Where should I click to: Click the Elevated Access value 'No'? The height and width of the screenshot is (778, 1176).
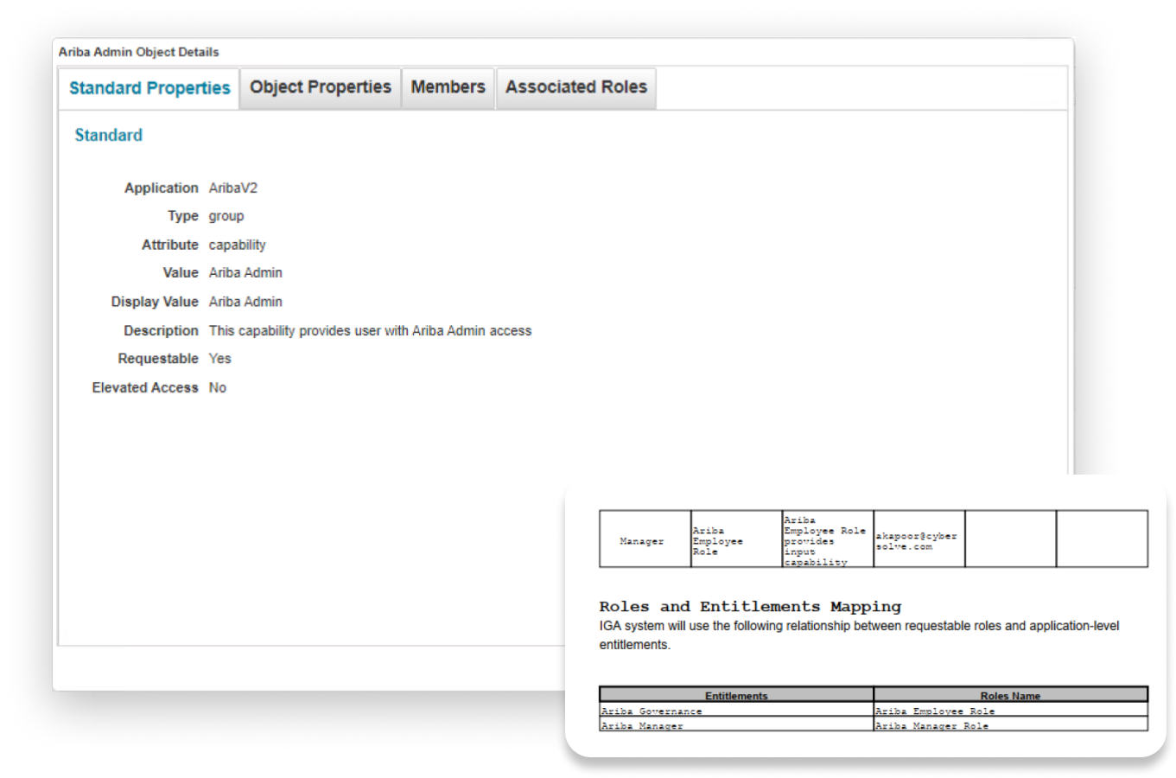[217, 387]
